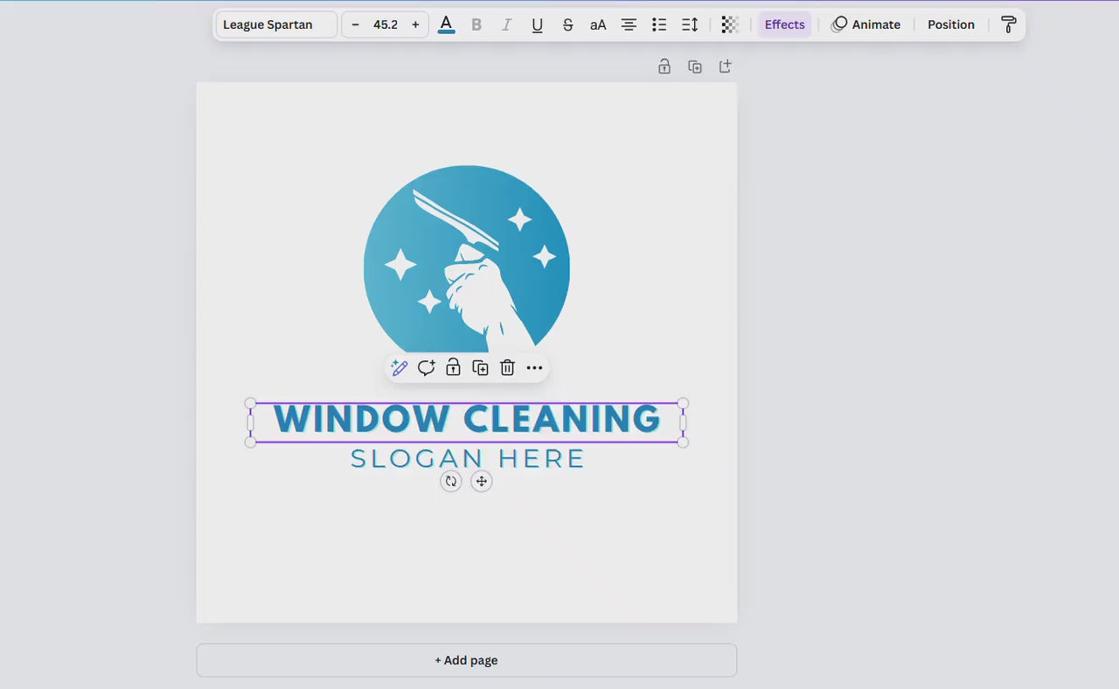This screenshot has height=689, width=1119.
Task: Lock the page using top padlock icon
Action: [664, 66]
